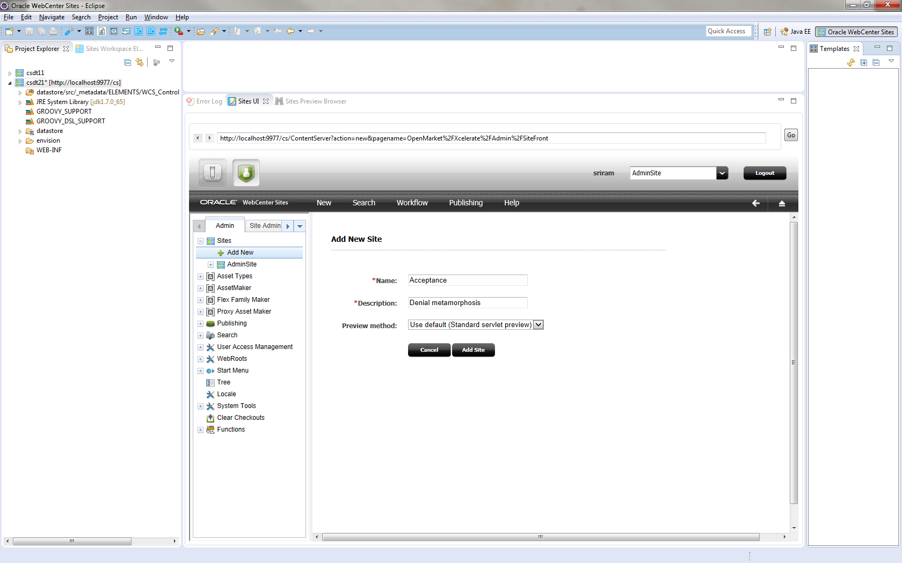The height and width of the screenshot is (563, 902).
Task: Click the Save disk icon in toolbar
Action: point(30,31)
